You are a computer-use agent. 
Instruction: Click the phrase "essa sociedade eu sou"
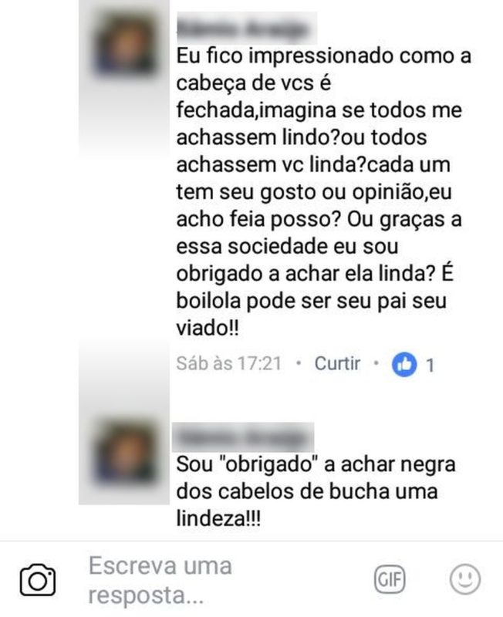[x=287, y=247]
